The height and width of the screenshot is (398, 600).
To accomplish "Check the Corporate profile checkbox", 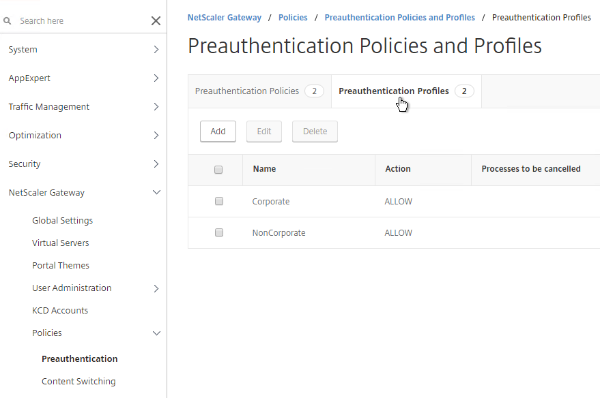I will coord(219,201).
